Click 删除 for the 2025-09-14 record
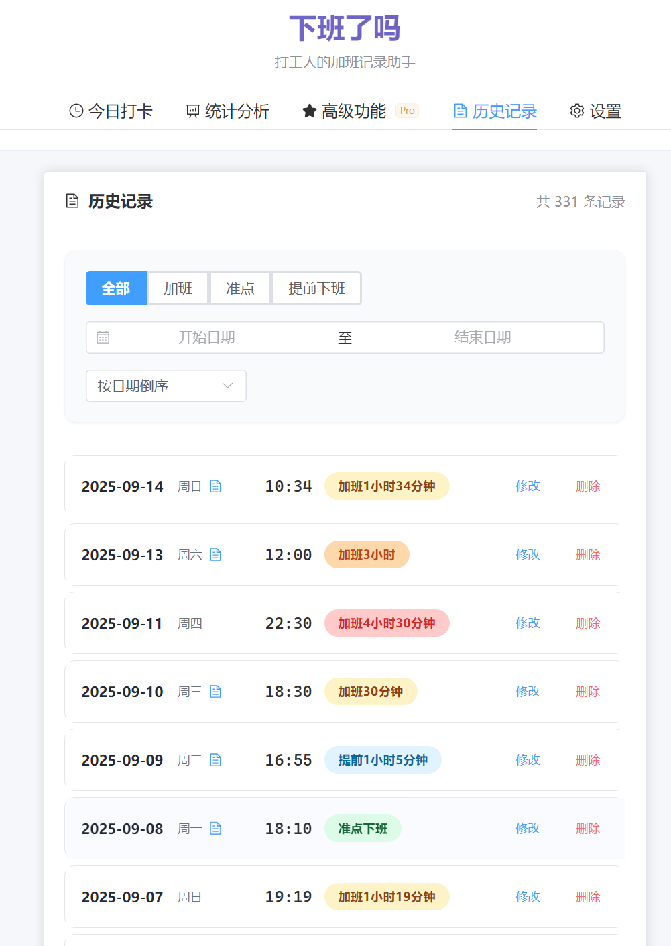 point(588,486)
